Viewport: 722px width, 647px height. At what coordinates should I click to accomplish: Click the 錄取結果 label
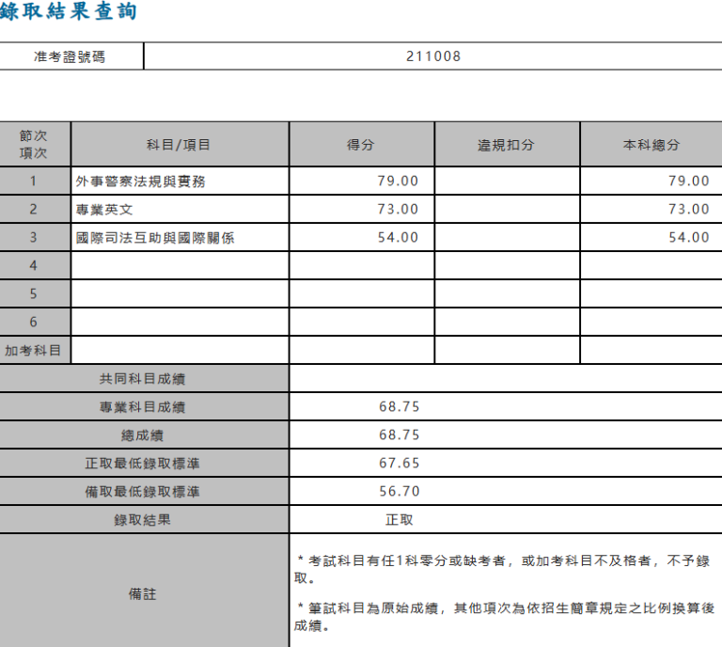pyautogui.click(x=142, y=520)
